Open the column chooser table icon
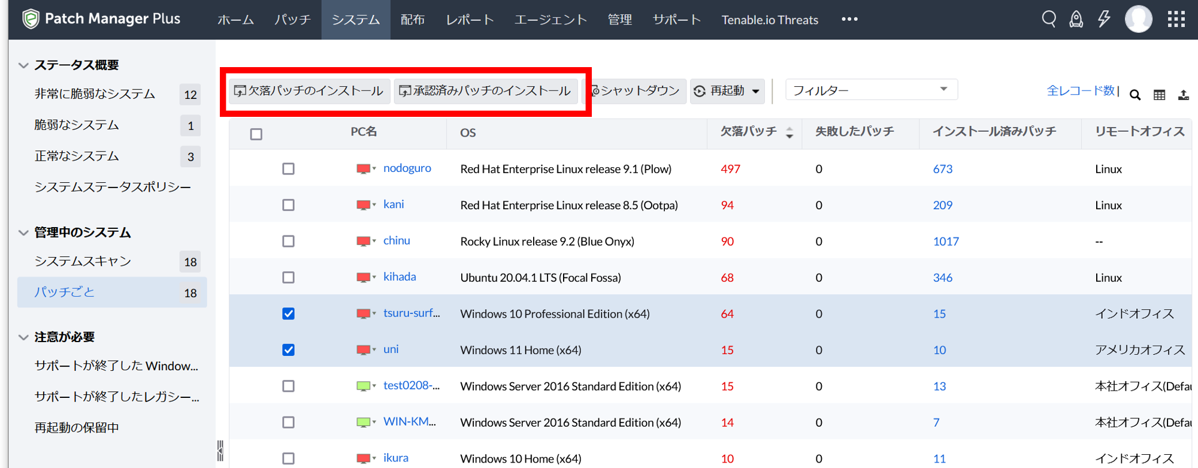 point(1160,95)
